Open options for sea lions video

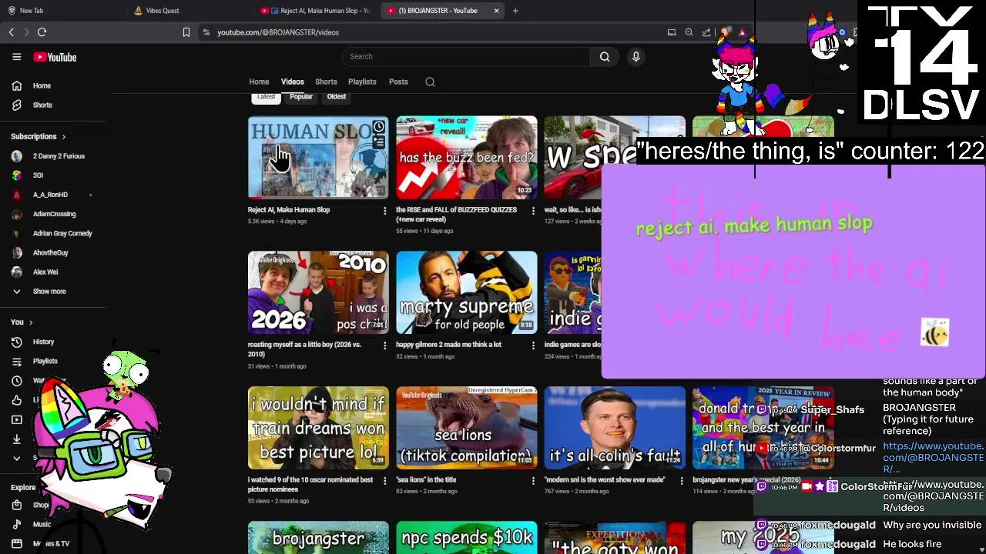pyautogui.click(x=533, y=480)
